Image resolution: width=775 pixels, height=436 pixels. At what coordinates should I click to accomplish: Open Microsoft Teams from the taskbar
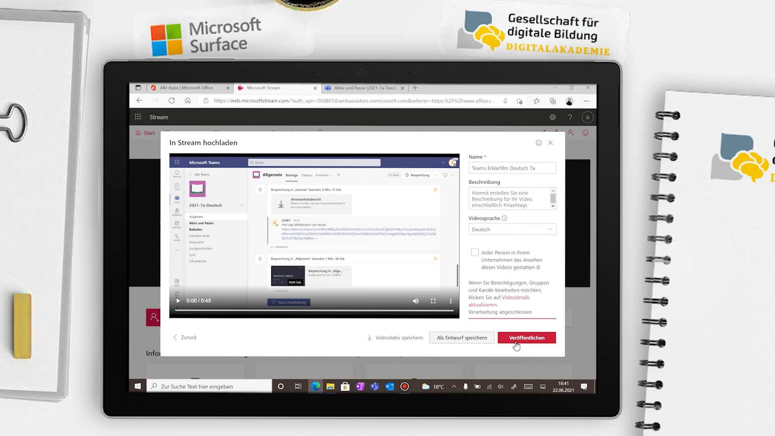coord(375,386)
